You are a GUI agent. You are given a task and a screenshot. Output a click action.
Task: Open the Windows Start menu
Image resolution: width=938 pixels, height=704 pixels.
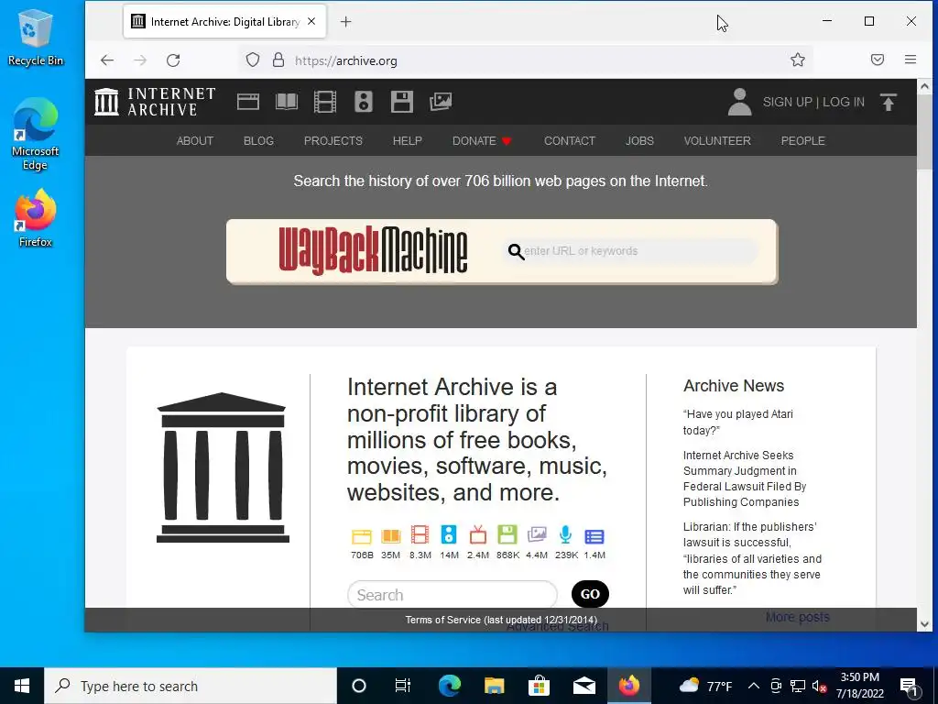pyautogui.click(x=22, y=686)
